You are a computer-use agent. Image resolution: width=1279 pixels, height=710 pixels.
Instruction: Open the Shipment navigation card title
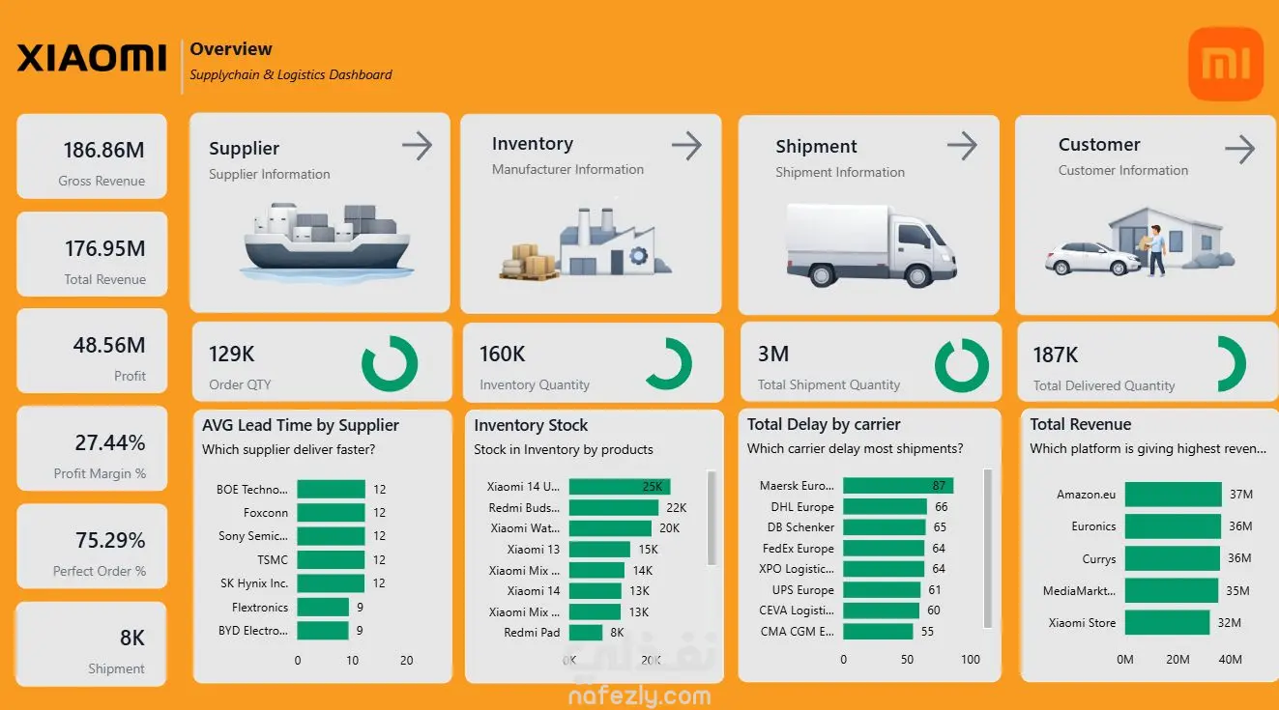(816, 147)
